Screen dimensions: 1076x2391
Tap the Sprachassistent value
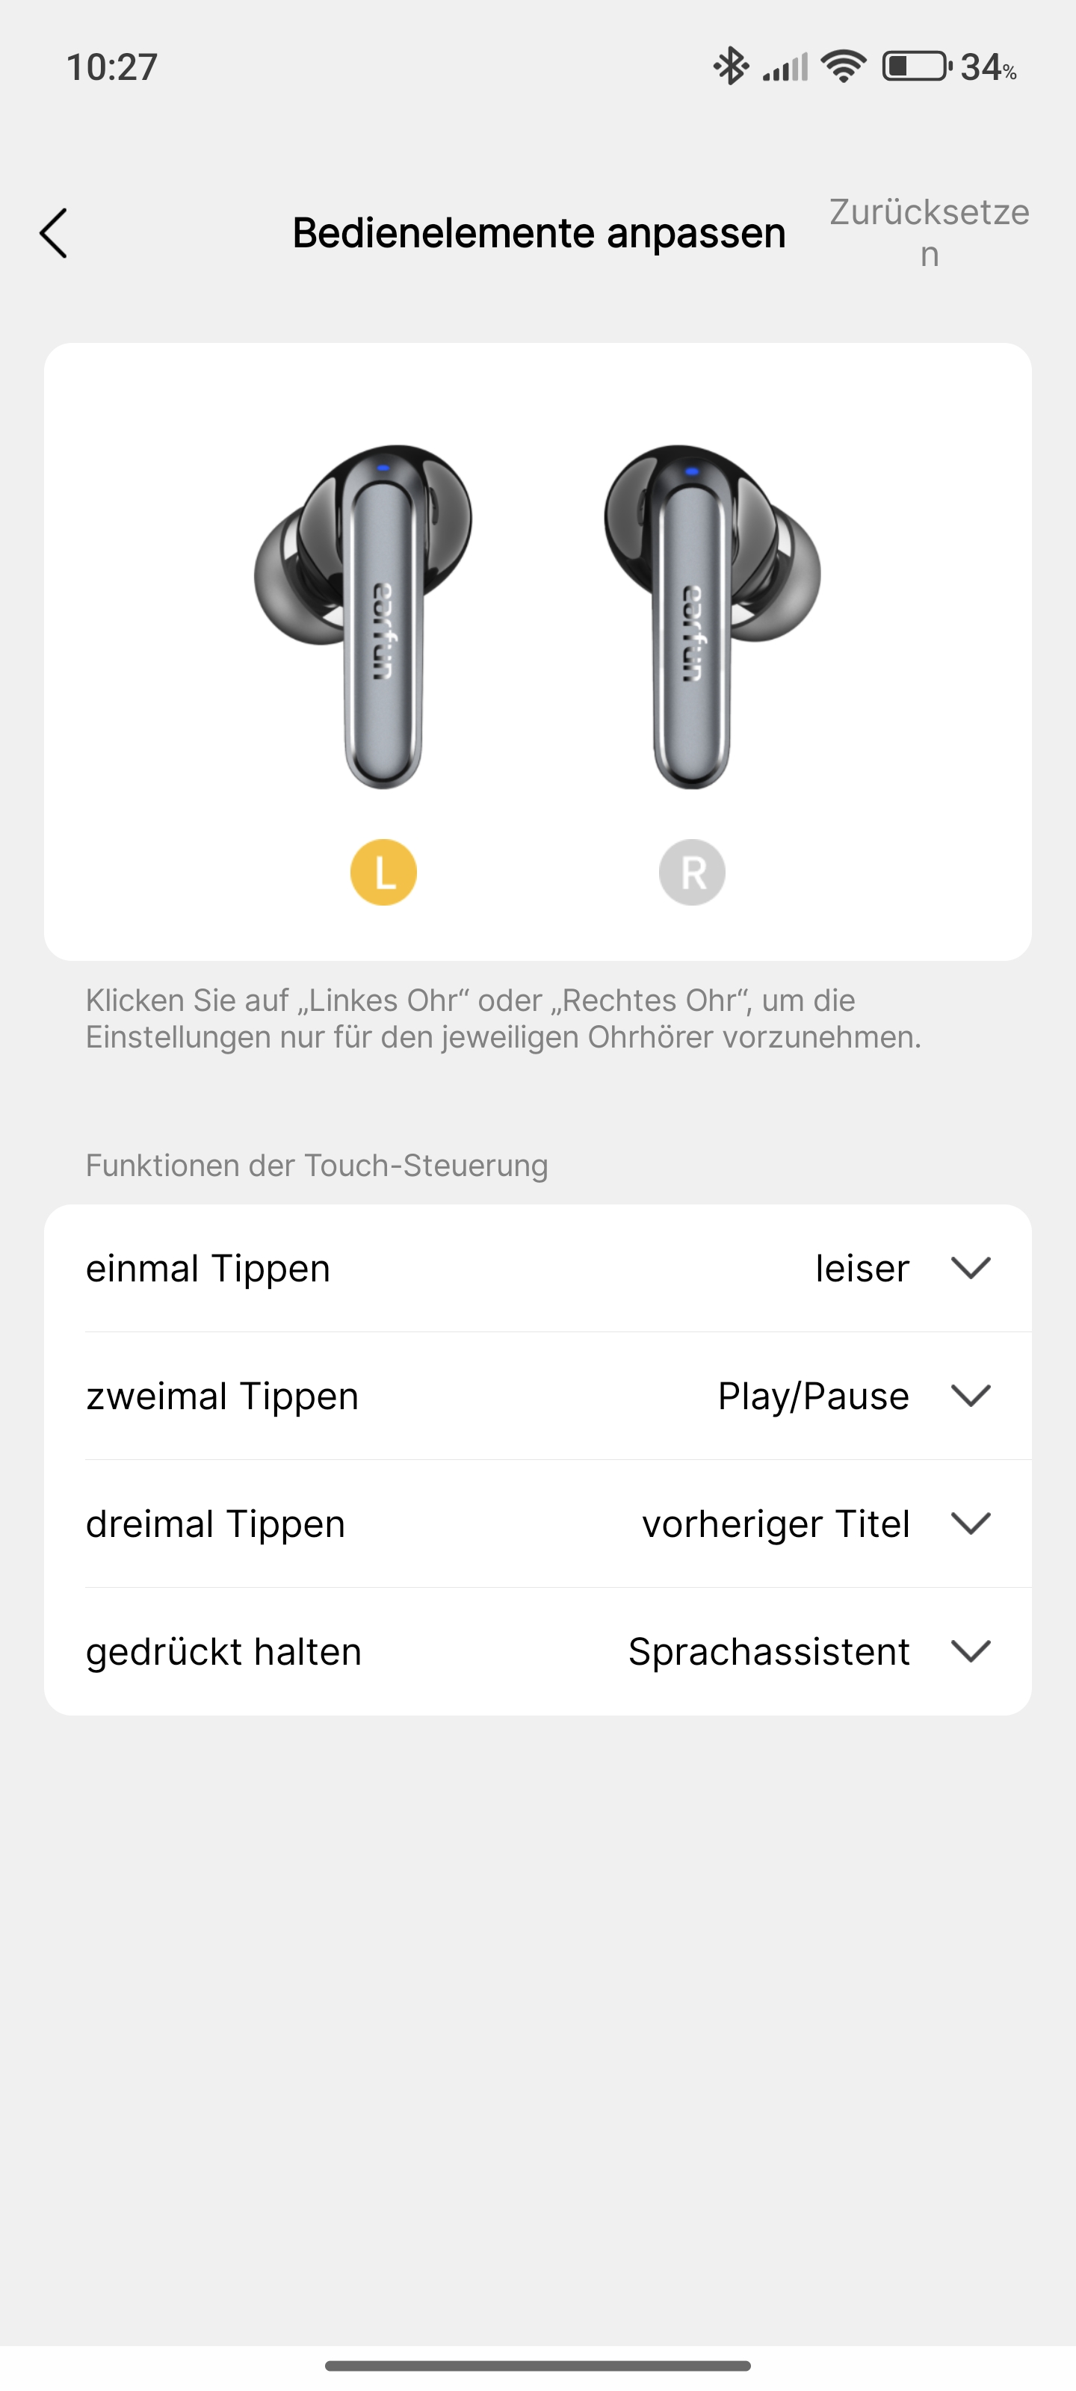tap(769, 1652)
